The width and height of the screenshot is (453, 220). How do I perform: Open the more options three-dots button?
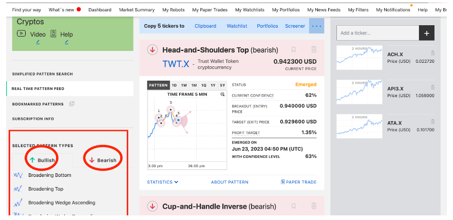pyautogui.click(x=316, y=26)
